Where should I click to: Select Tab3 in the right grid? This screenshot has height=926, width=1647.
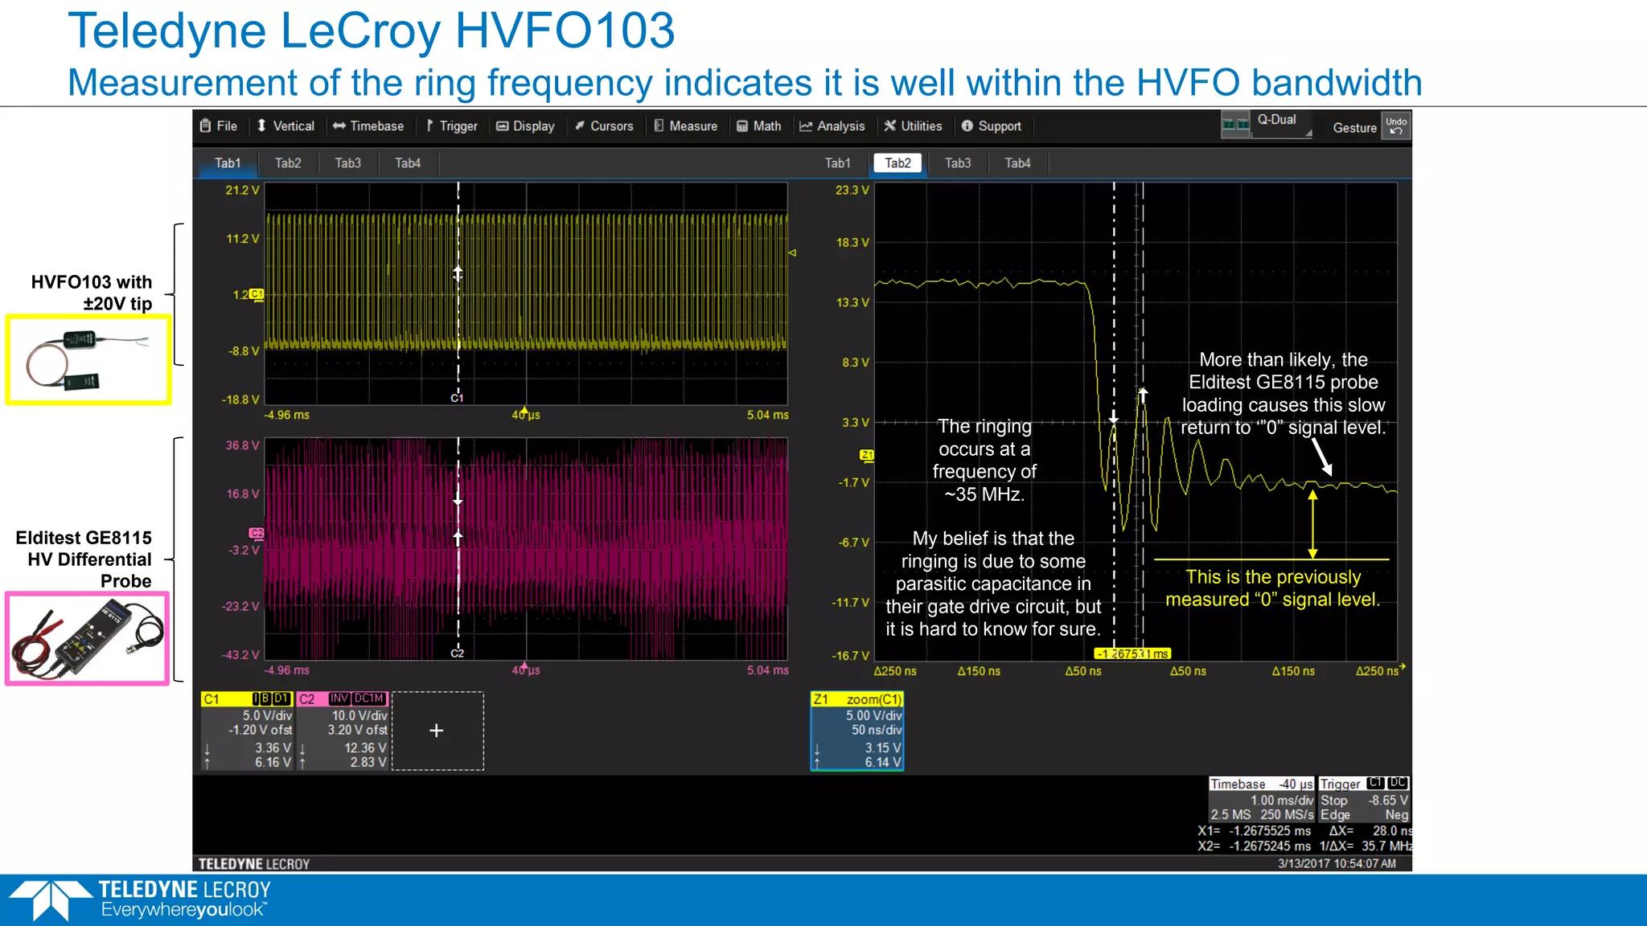[958, 163]
